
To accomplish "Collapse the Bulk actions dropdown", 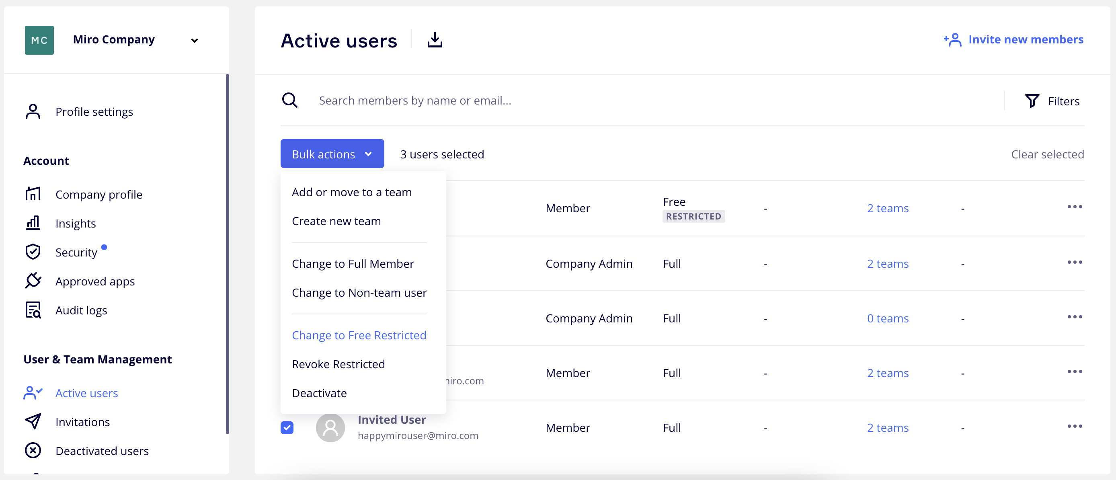I will [332, 154].
